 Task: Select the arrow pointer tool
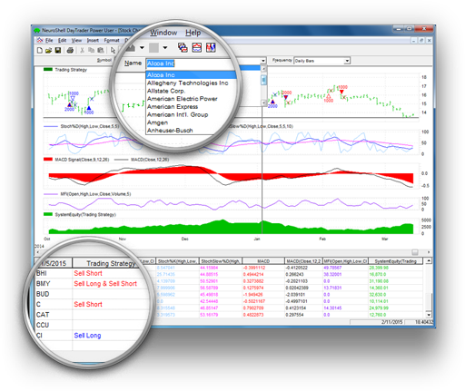pyautogui.click(x=113, y=50)
